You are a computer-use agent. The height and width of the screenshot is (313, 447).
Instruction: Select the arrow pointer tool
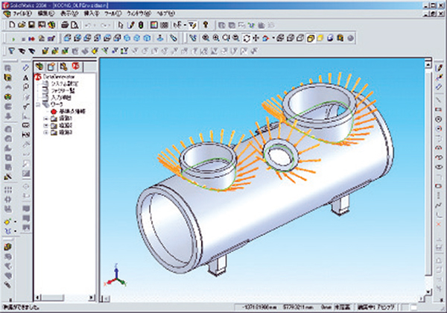coord(121,24)
